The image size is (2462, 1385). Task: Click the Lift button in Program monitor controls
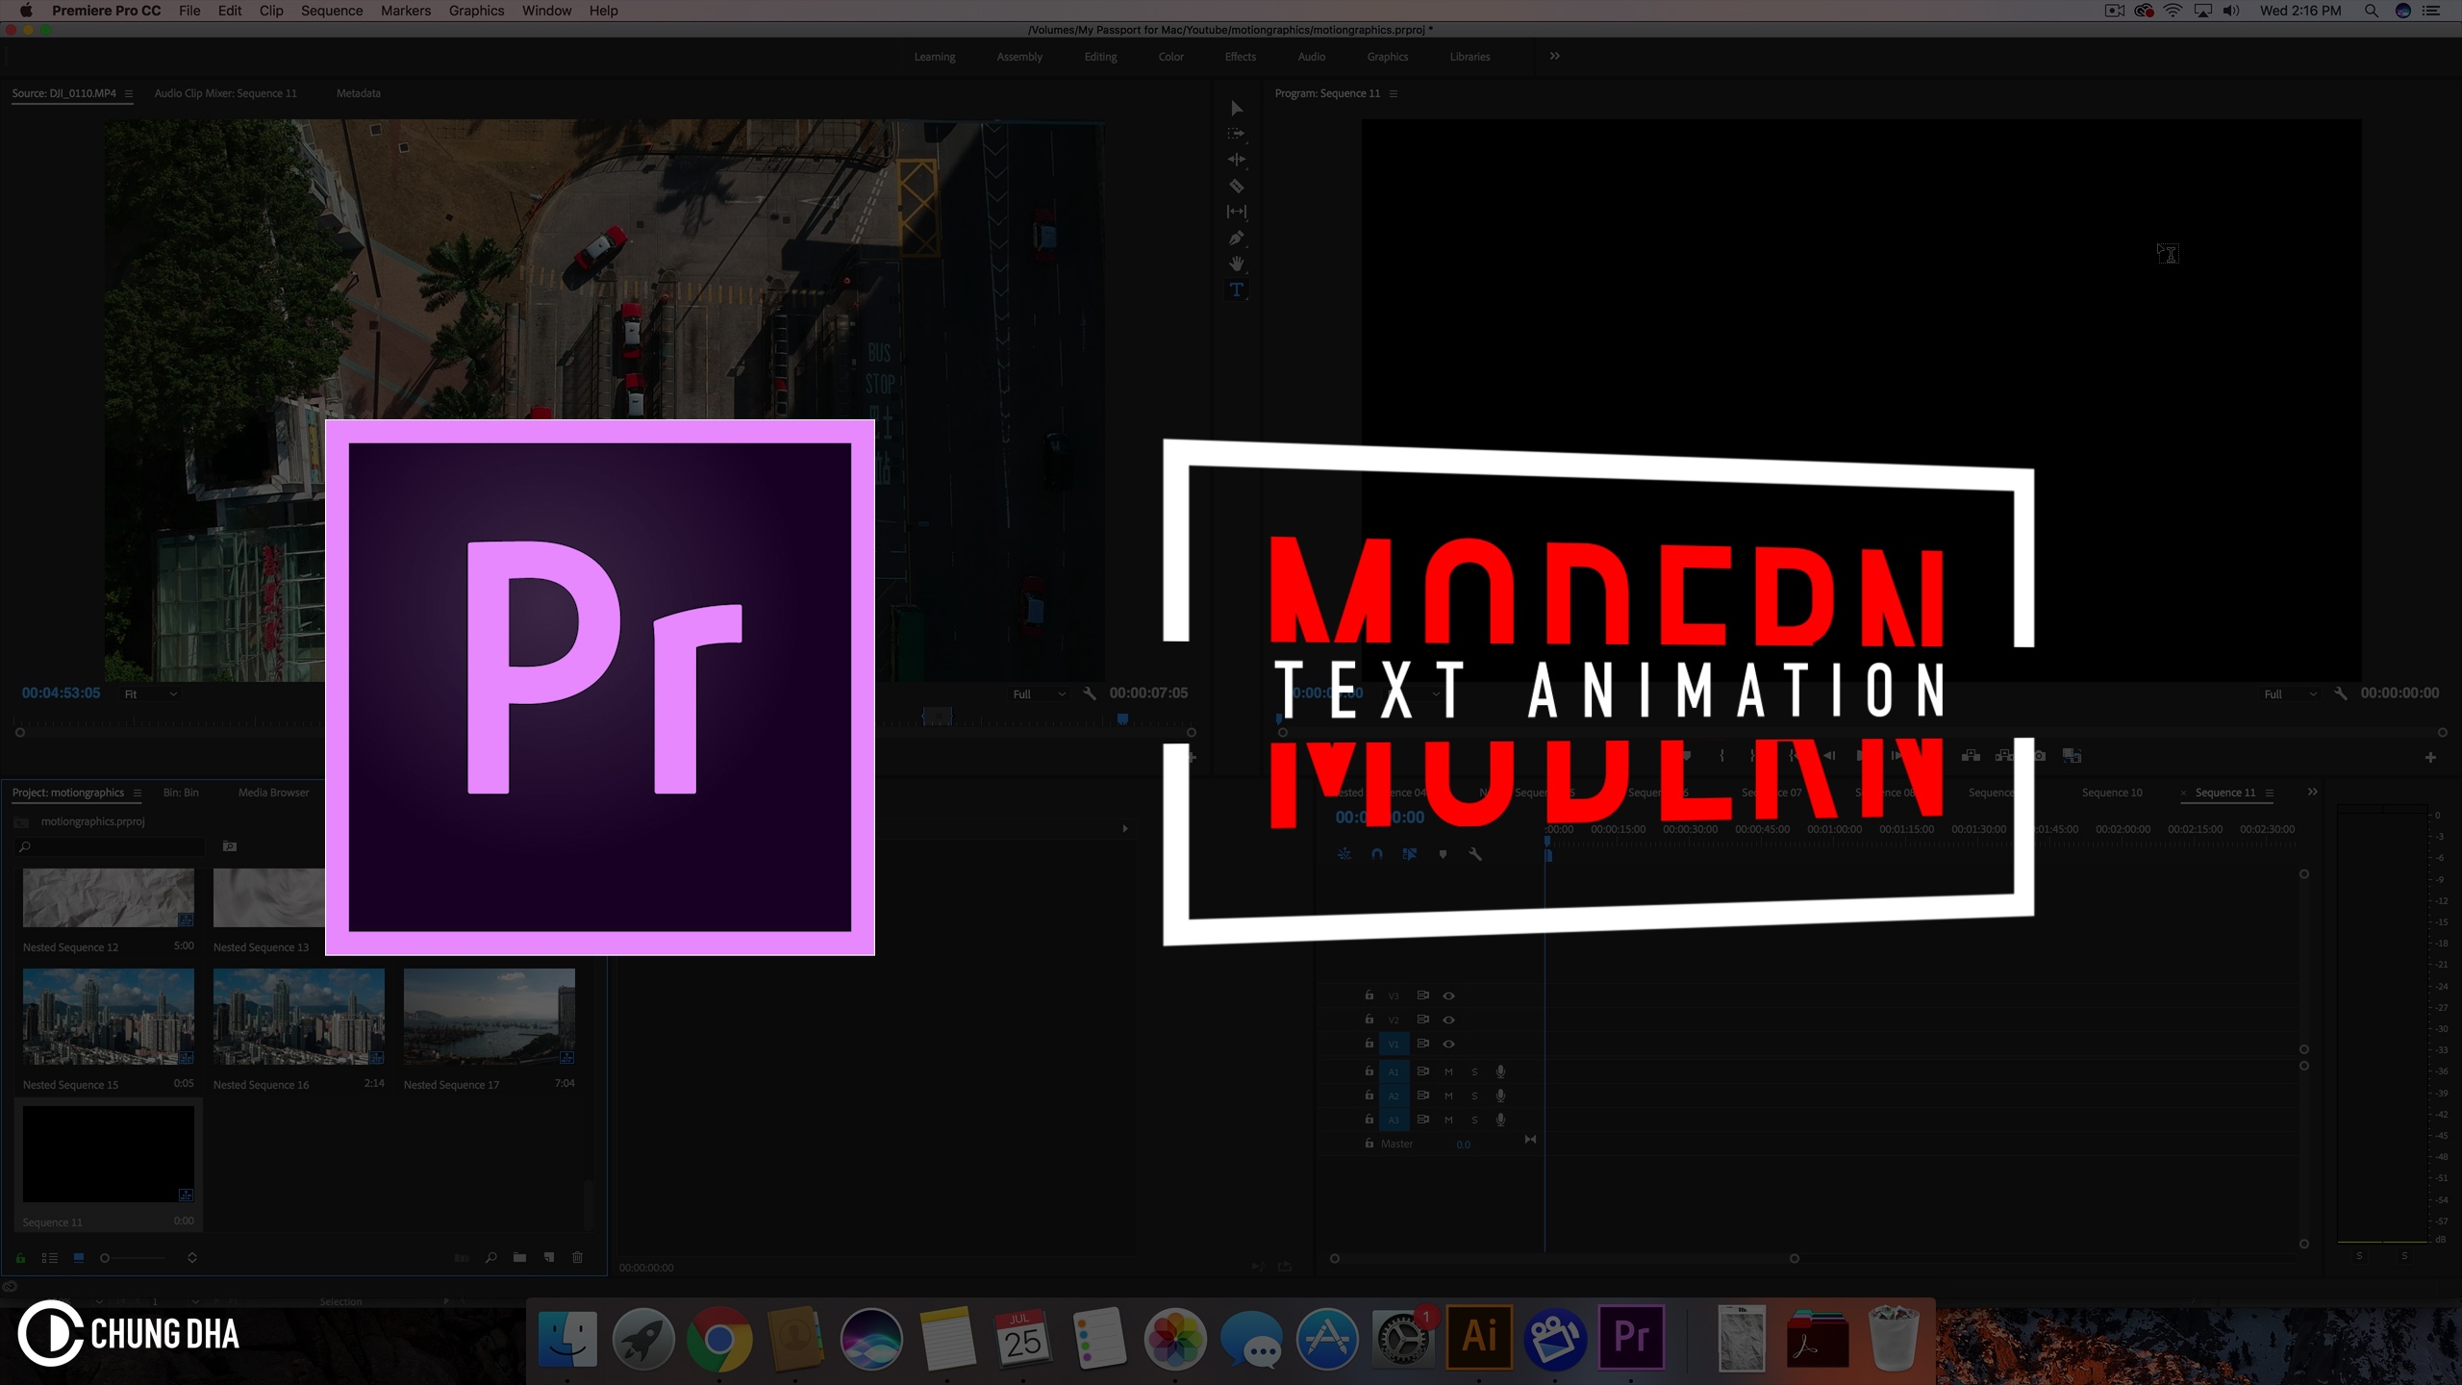pyautogui.click(x=1972, y=757)
